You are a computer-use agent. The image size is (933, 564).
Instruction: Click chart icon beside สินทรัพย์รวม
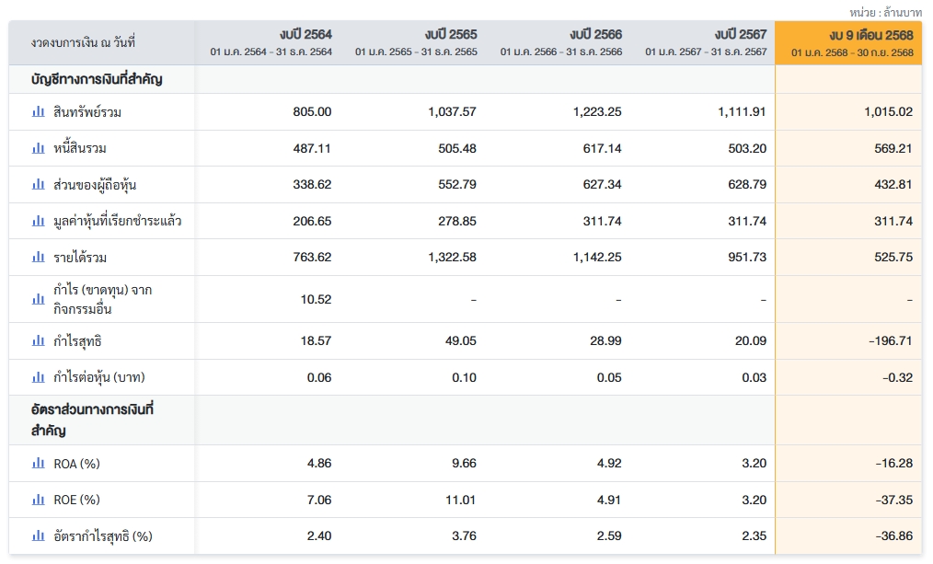(x=38, y=111)
